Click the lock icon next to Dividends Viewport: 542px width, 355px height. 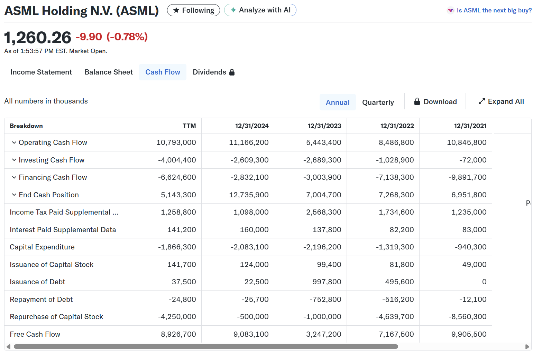[x=232, y=72]
